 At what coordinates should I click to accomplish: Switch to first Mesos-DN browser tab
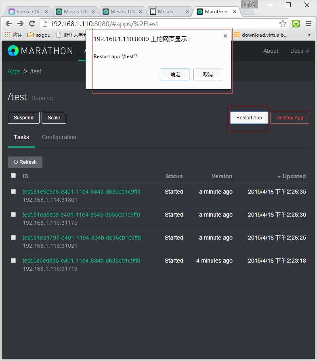[x=76, y=12]
